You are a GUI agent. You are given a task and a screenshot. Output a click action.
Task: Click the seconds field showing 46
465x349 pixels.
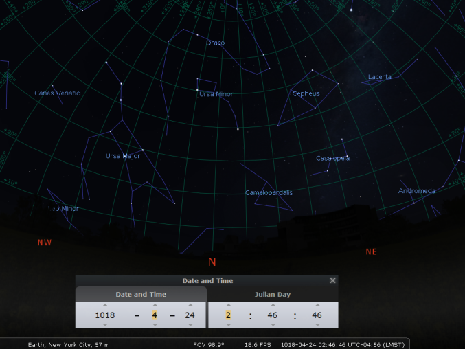tap(317, 315)
